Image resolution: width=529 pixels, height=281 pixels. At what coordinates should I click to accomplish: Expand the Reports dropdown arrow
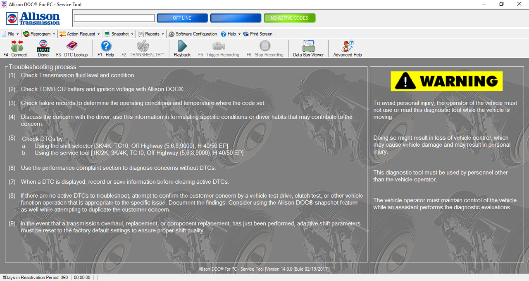(163, 34)
